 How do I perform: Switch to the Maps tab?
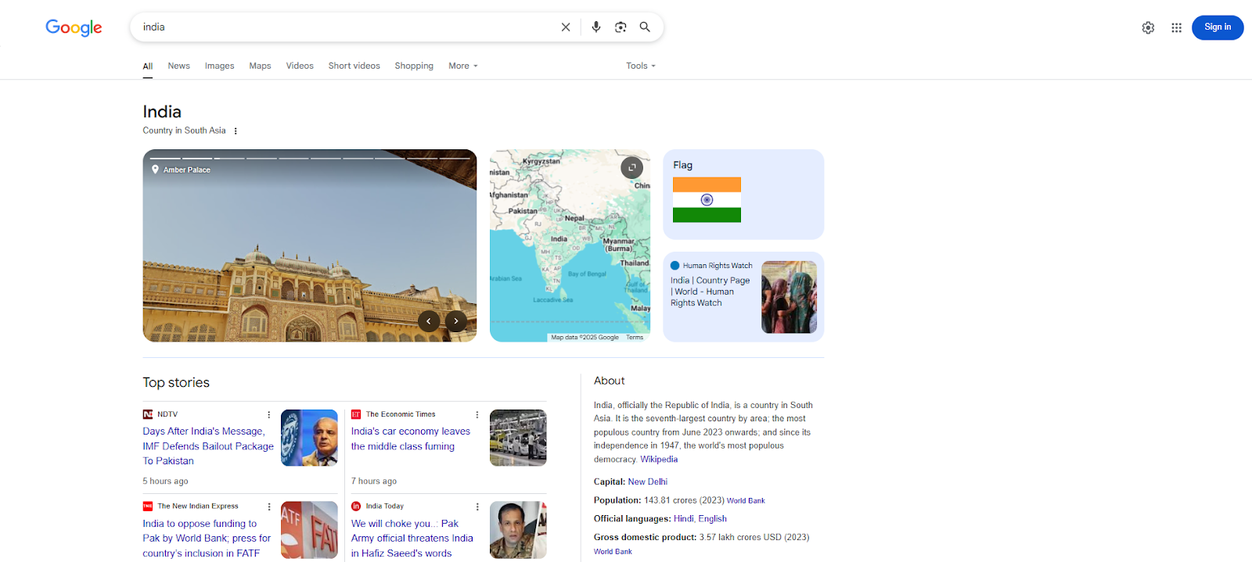click(x=260, y=66)
